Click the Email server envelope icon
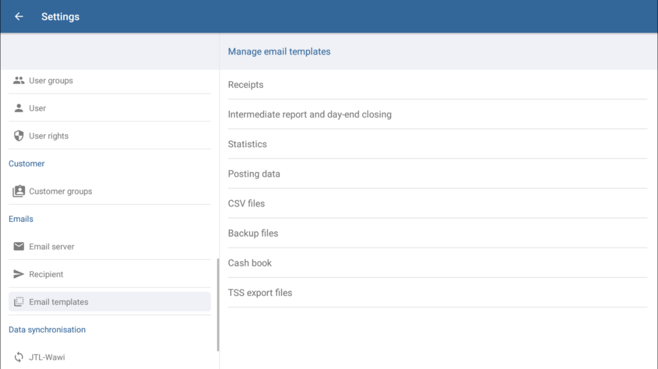The width and height of the screenshot is (658, 369). click(x=19, y=246)
